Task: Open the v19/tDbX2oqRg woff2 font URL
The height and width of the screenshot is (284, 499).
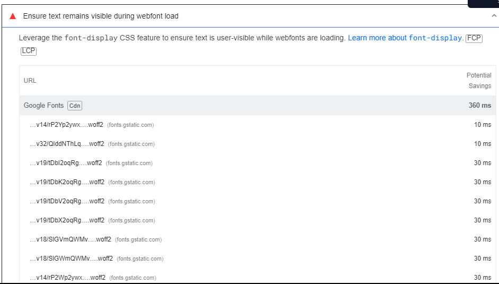Action: 67,220
